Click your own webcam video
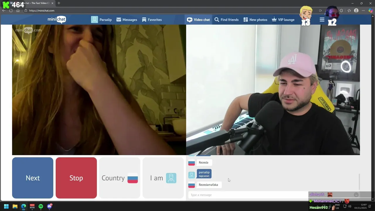 (x=273, y=90)
